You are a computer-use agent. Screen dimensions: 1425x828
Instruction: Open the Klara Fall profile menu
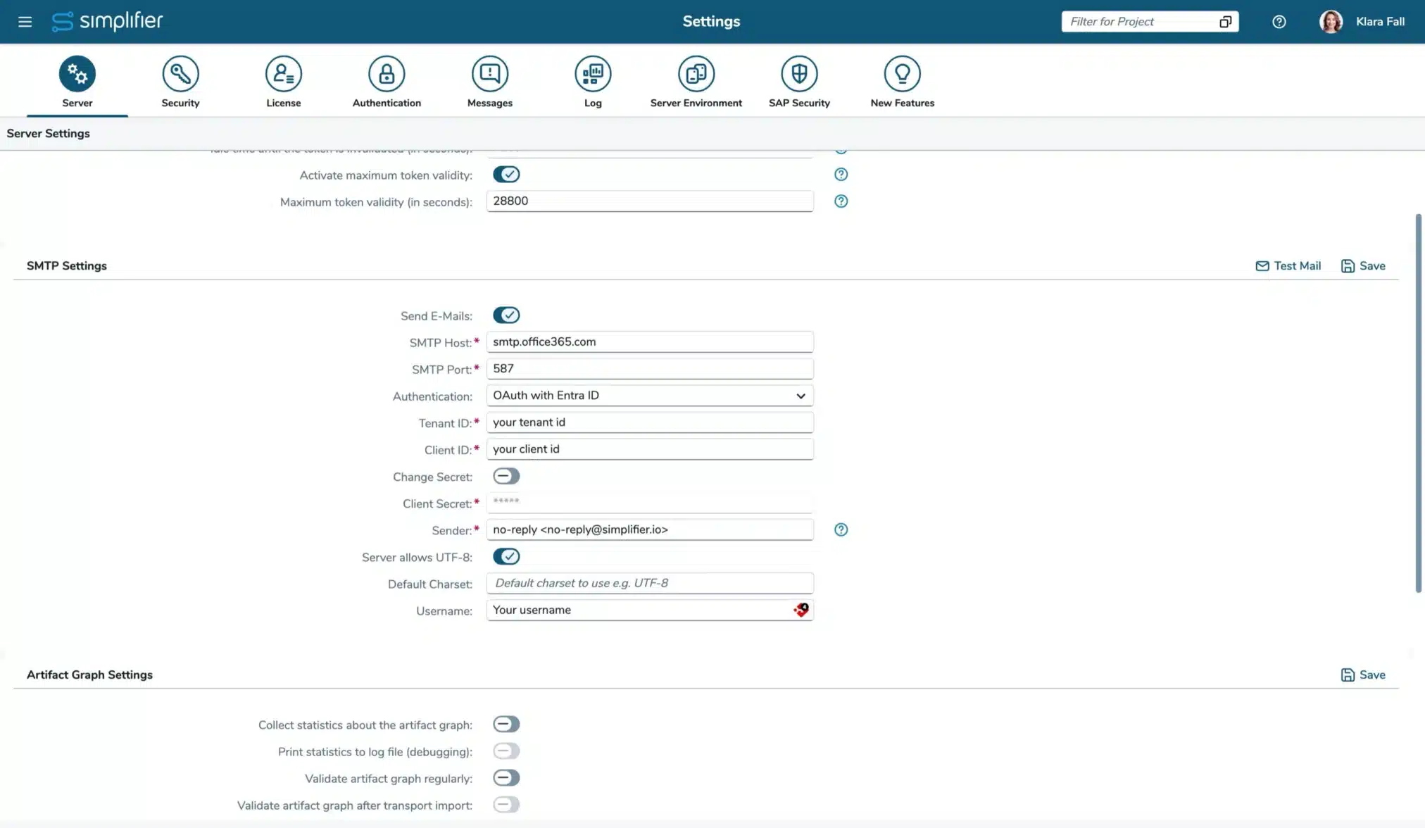1362,21
